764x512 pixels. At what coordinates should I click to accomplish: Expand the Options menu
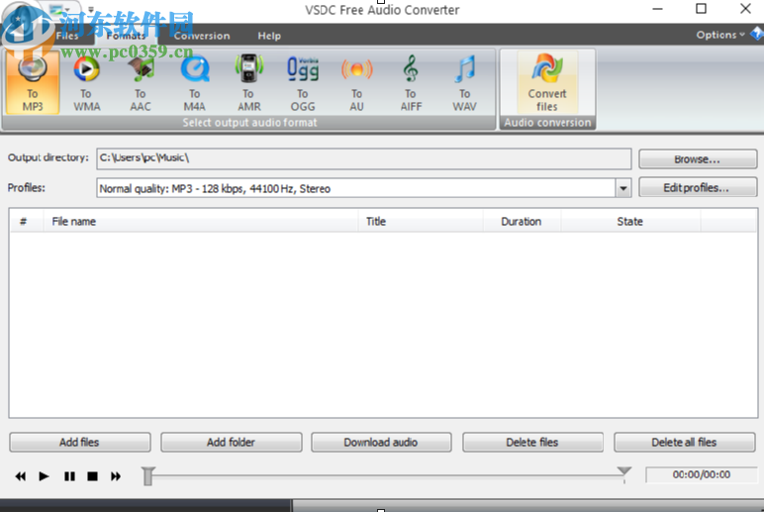tap(720, 35)
